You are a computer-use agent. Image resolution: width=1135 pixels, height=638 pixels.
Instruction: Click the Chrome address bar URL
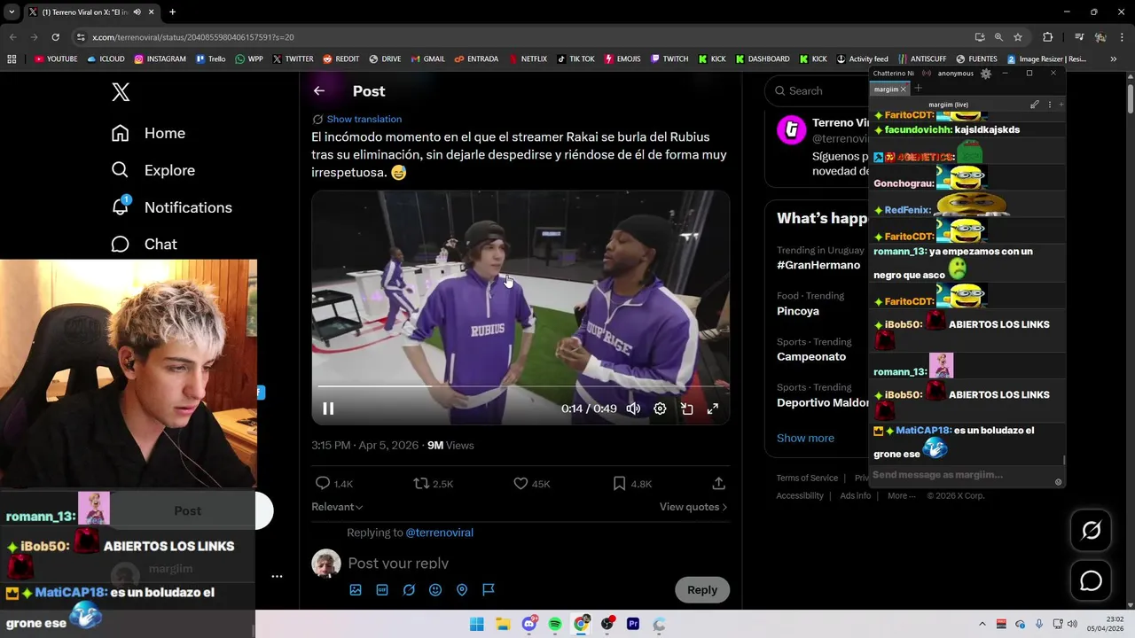coord(193,37)
